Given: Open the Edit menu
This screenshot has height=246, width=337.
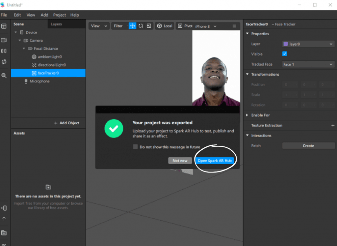Looking at the screenshot, I should coord(17,15).
